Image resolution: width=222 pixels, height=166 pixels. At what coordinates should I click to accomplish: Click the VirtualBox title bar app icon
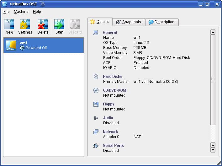pyautogui.click(x=5, y=4)
